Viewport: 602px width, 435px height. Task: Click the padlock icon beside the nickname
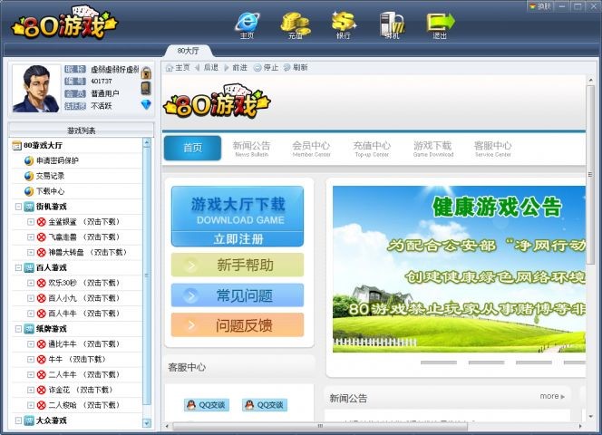pyautogui.click(x=146, y=72)
